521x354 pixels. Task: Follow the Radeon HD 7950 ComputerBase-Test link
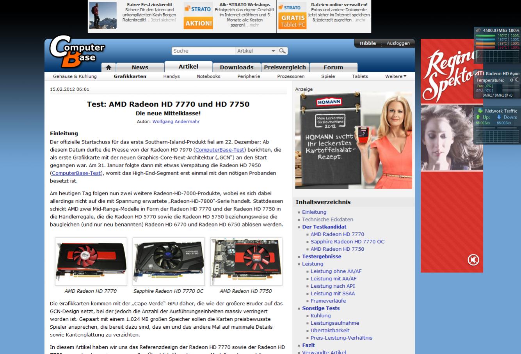pos(76,173)
